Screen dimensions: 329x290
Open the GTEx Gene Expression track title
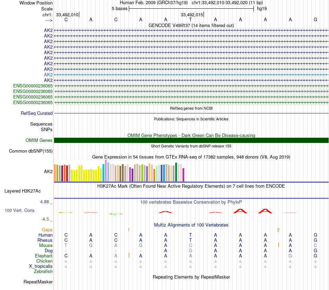[191, 157]
